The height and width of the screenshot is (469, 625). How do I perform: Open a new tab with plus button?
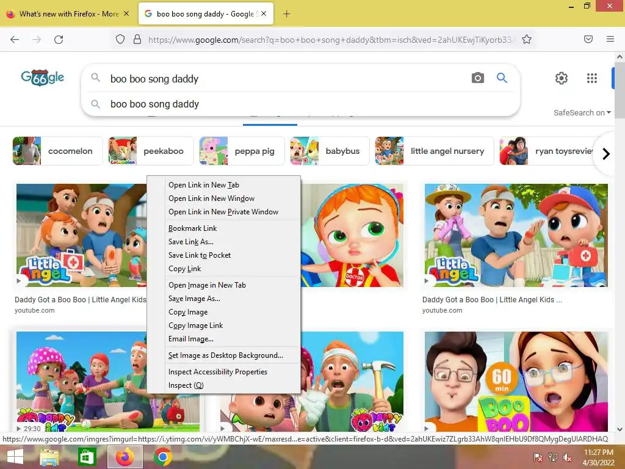point(286,14)
